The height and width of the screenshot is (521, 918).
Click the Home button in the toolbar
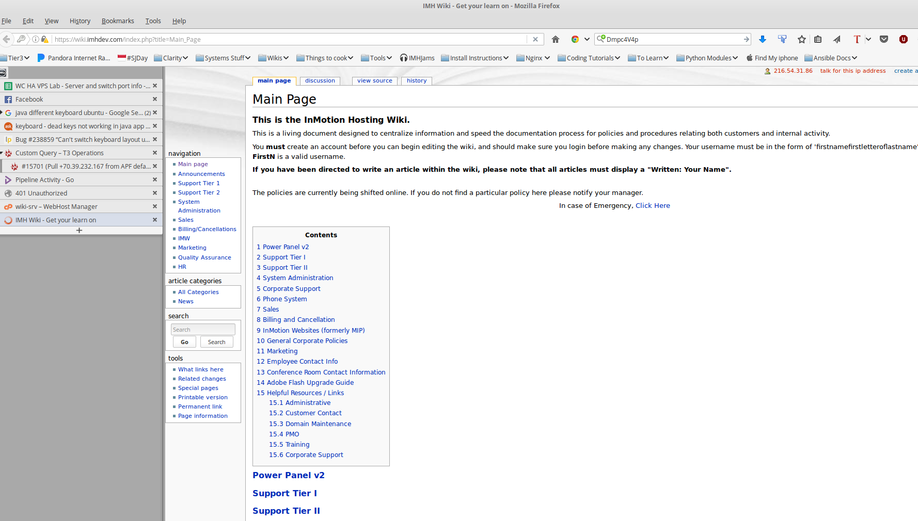click(556, 39)
